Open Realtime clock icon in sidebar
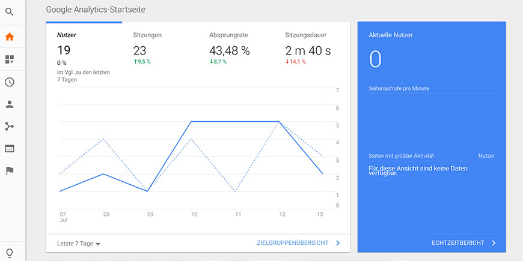Screen dimensions: 523x261 click(10, 82)
